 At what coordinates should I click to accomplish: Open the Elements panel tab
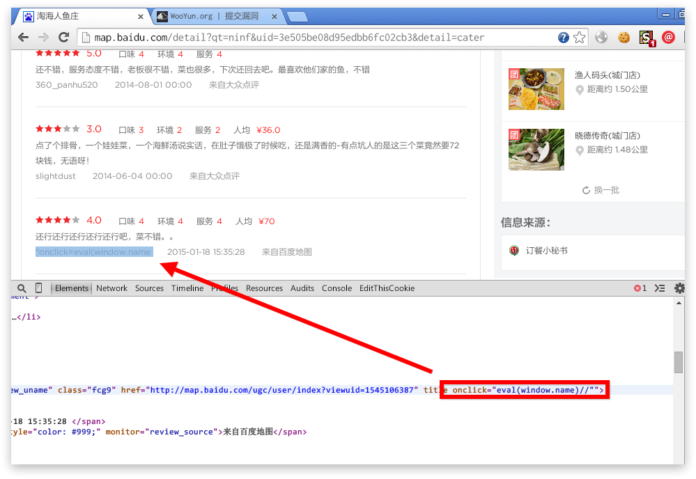coord(72,288)
